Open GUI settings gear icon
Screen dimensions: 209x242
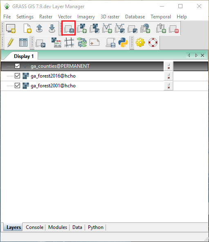(x=140, y=42)
